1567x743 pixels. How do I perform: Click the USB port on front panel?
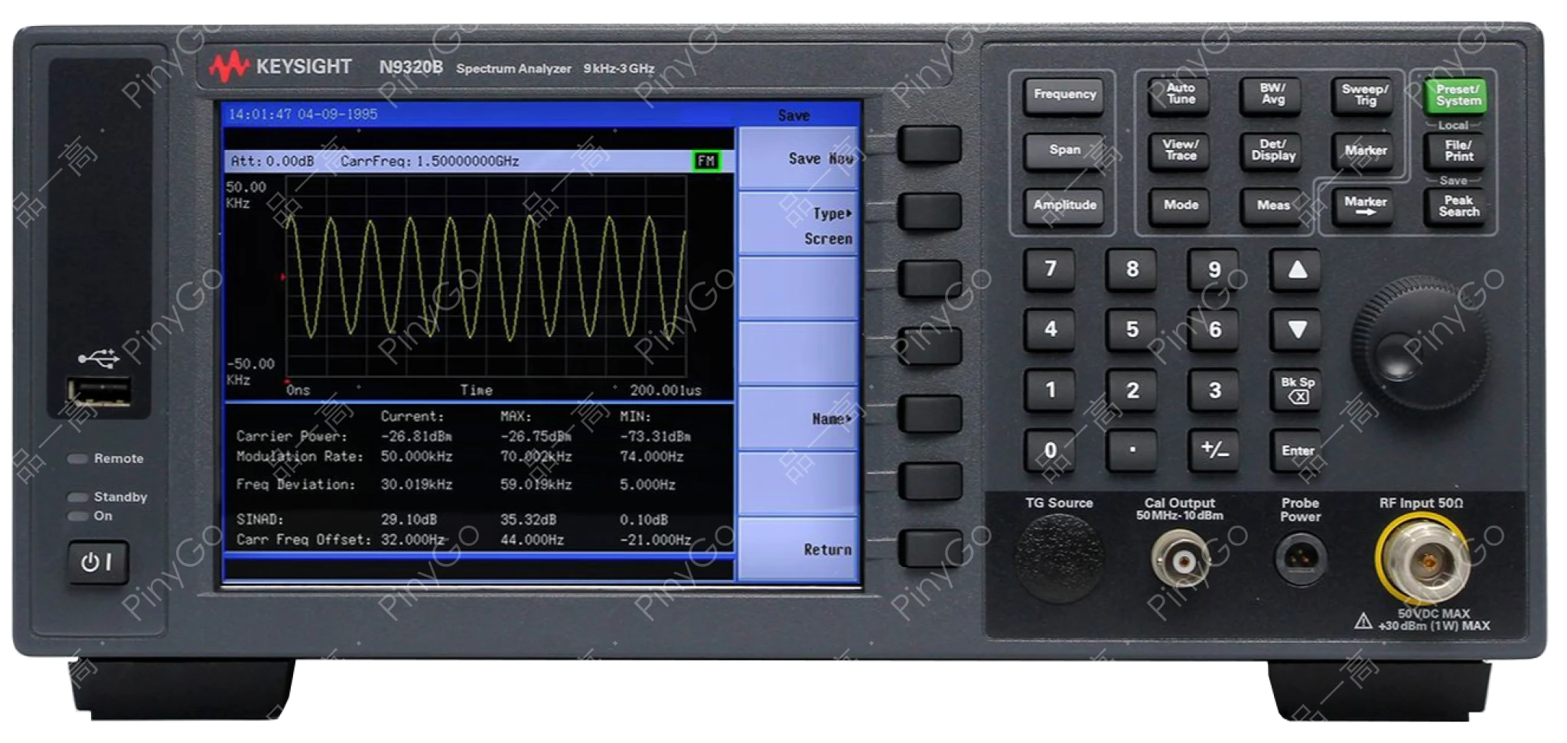tap(98, 393)
